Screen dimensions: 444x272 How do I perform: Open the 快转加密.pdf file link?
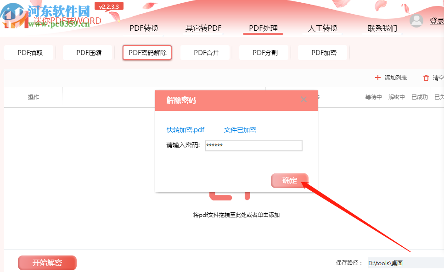pos(185,130)
